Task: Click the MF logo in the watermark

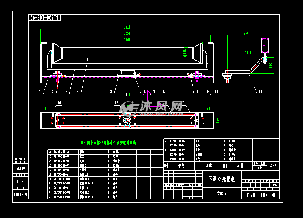Action: tap(128, 108)
